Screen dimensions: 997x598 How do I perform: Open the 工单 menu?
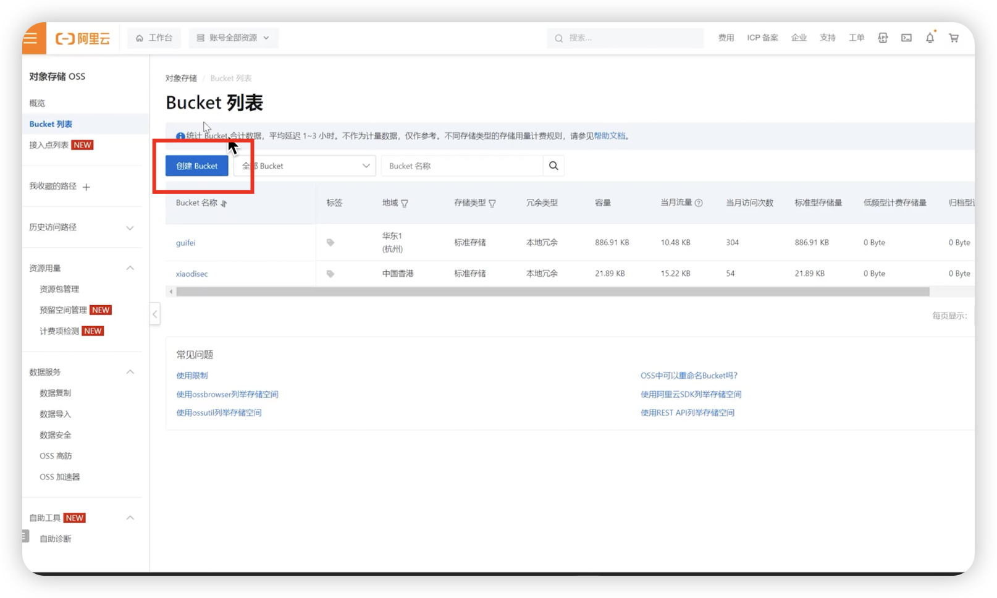pyautogui.click(x=856, y=38)
